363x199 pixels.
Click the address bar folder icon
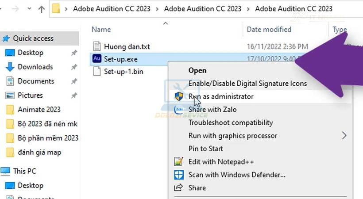[x=56, y=9]
